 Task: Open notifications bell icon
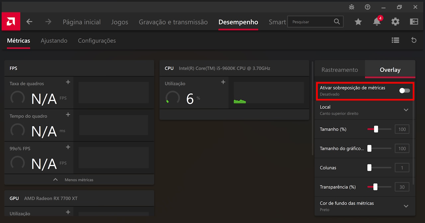[377, 22]
